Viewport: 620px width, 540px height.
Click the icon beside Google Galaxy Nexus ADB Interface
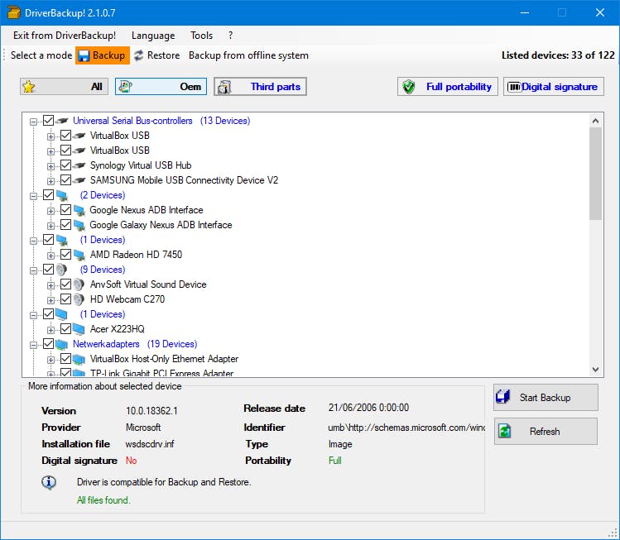[x=79, y=226]
